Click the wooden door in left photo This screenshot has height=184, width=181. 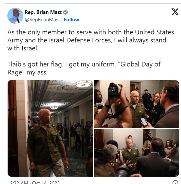click(x=12, y=128)
